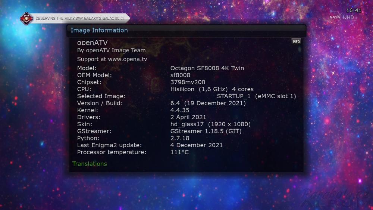The image size is (373, 210).
Task: Click the 'Support at www.opena.tv' line
Action: pyautogui.click(x=112, y=59)
